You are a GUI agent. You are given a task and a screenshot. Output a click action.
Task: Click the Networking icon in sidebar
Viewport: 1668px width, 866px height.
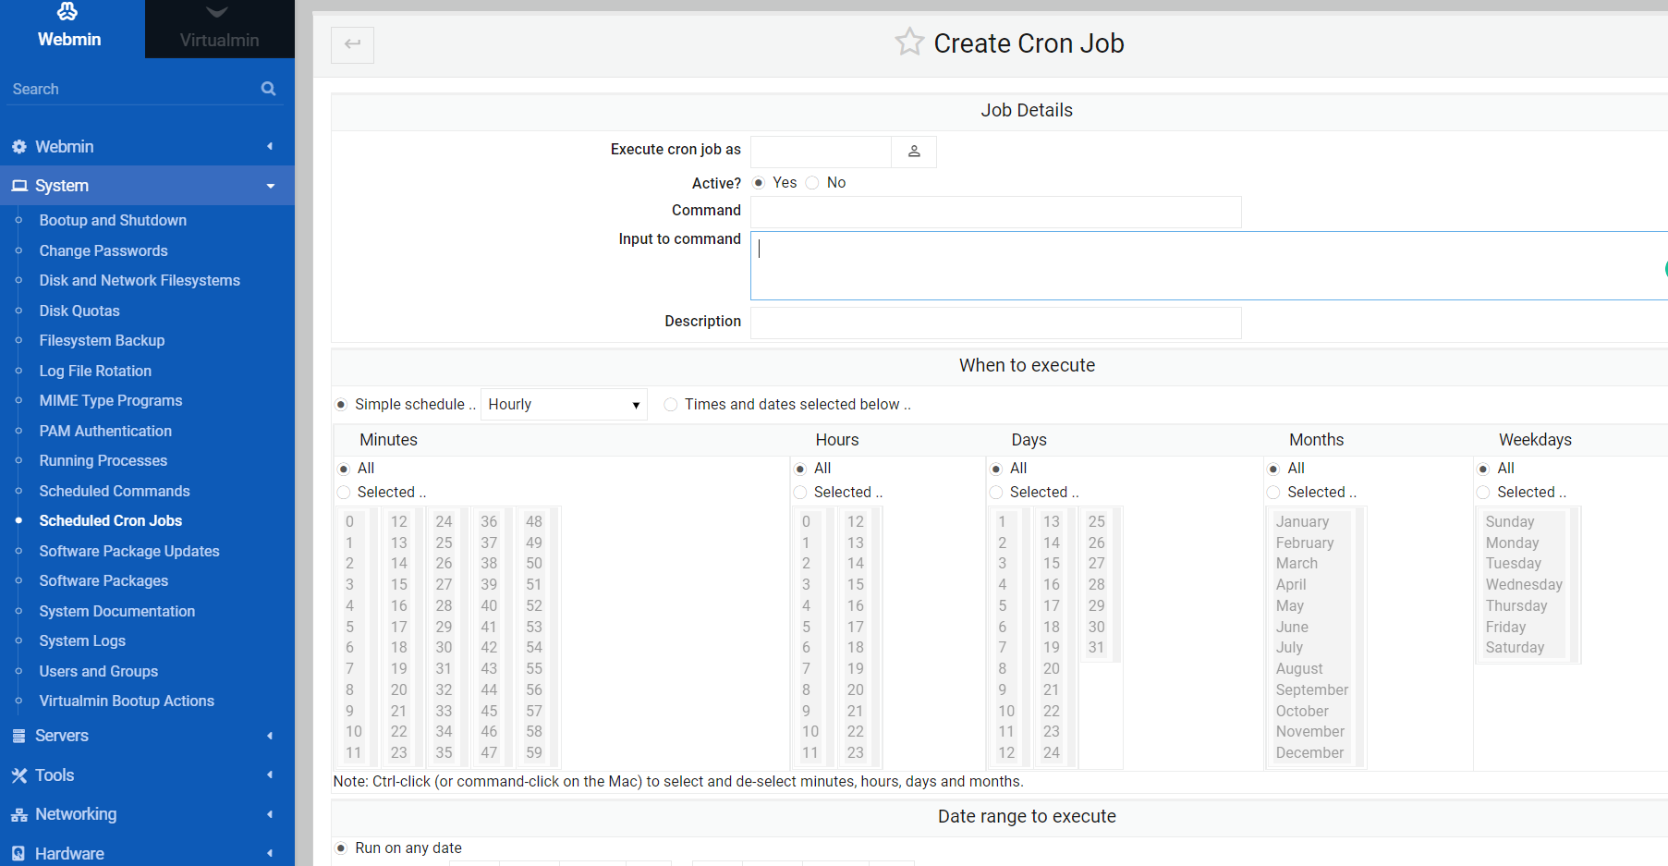tap(18, 815)
